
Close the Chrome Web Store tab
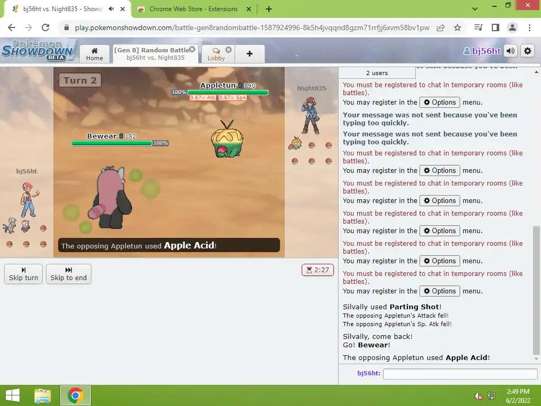click(249, 9)
